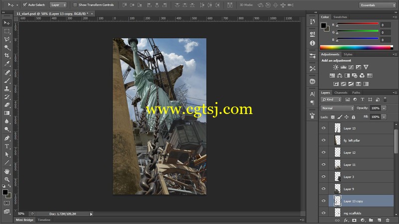Image resolution: width=399 pixels, height=224 pixels.
Task: Add layer style via fx icon
Action: (x=346, y=221)
